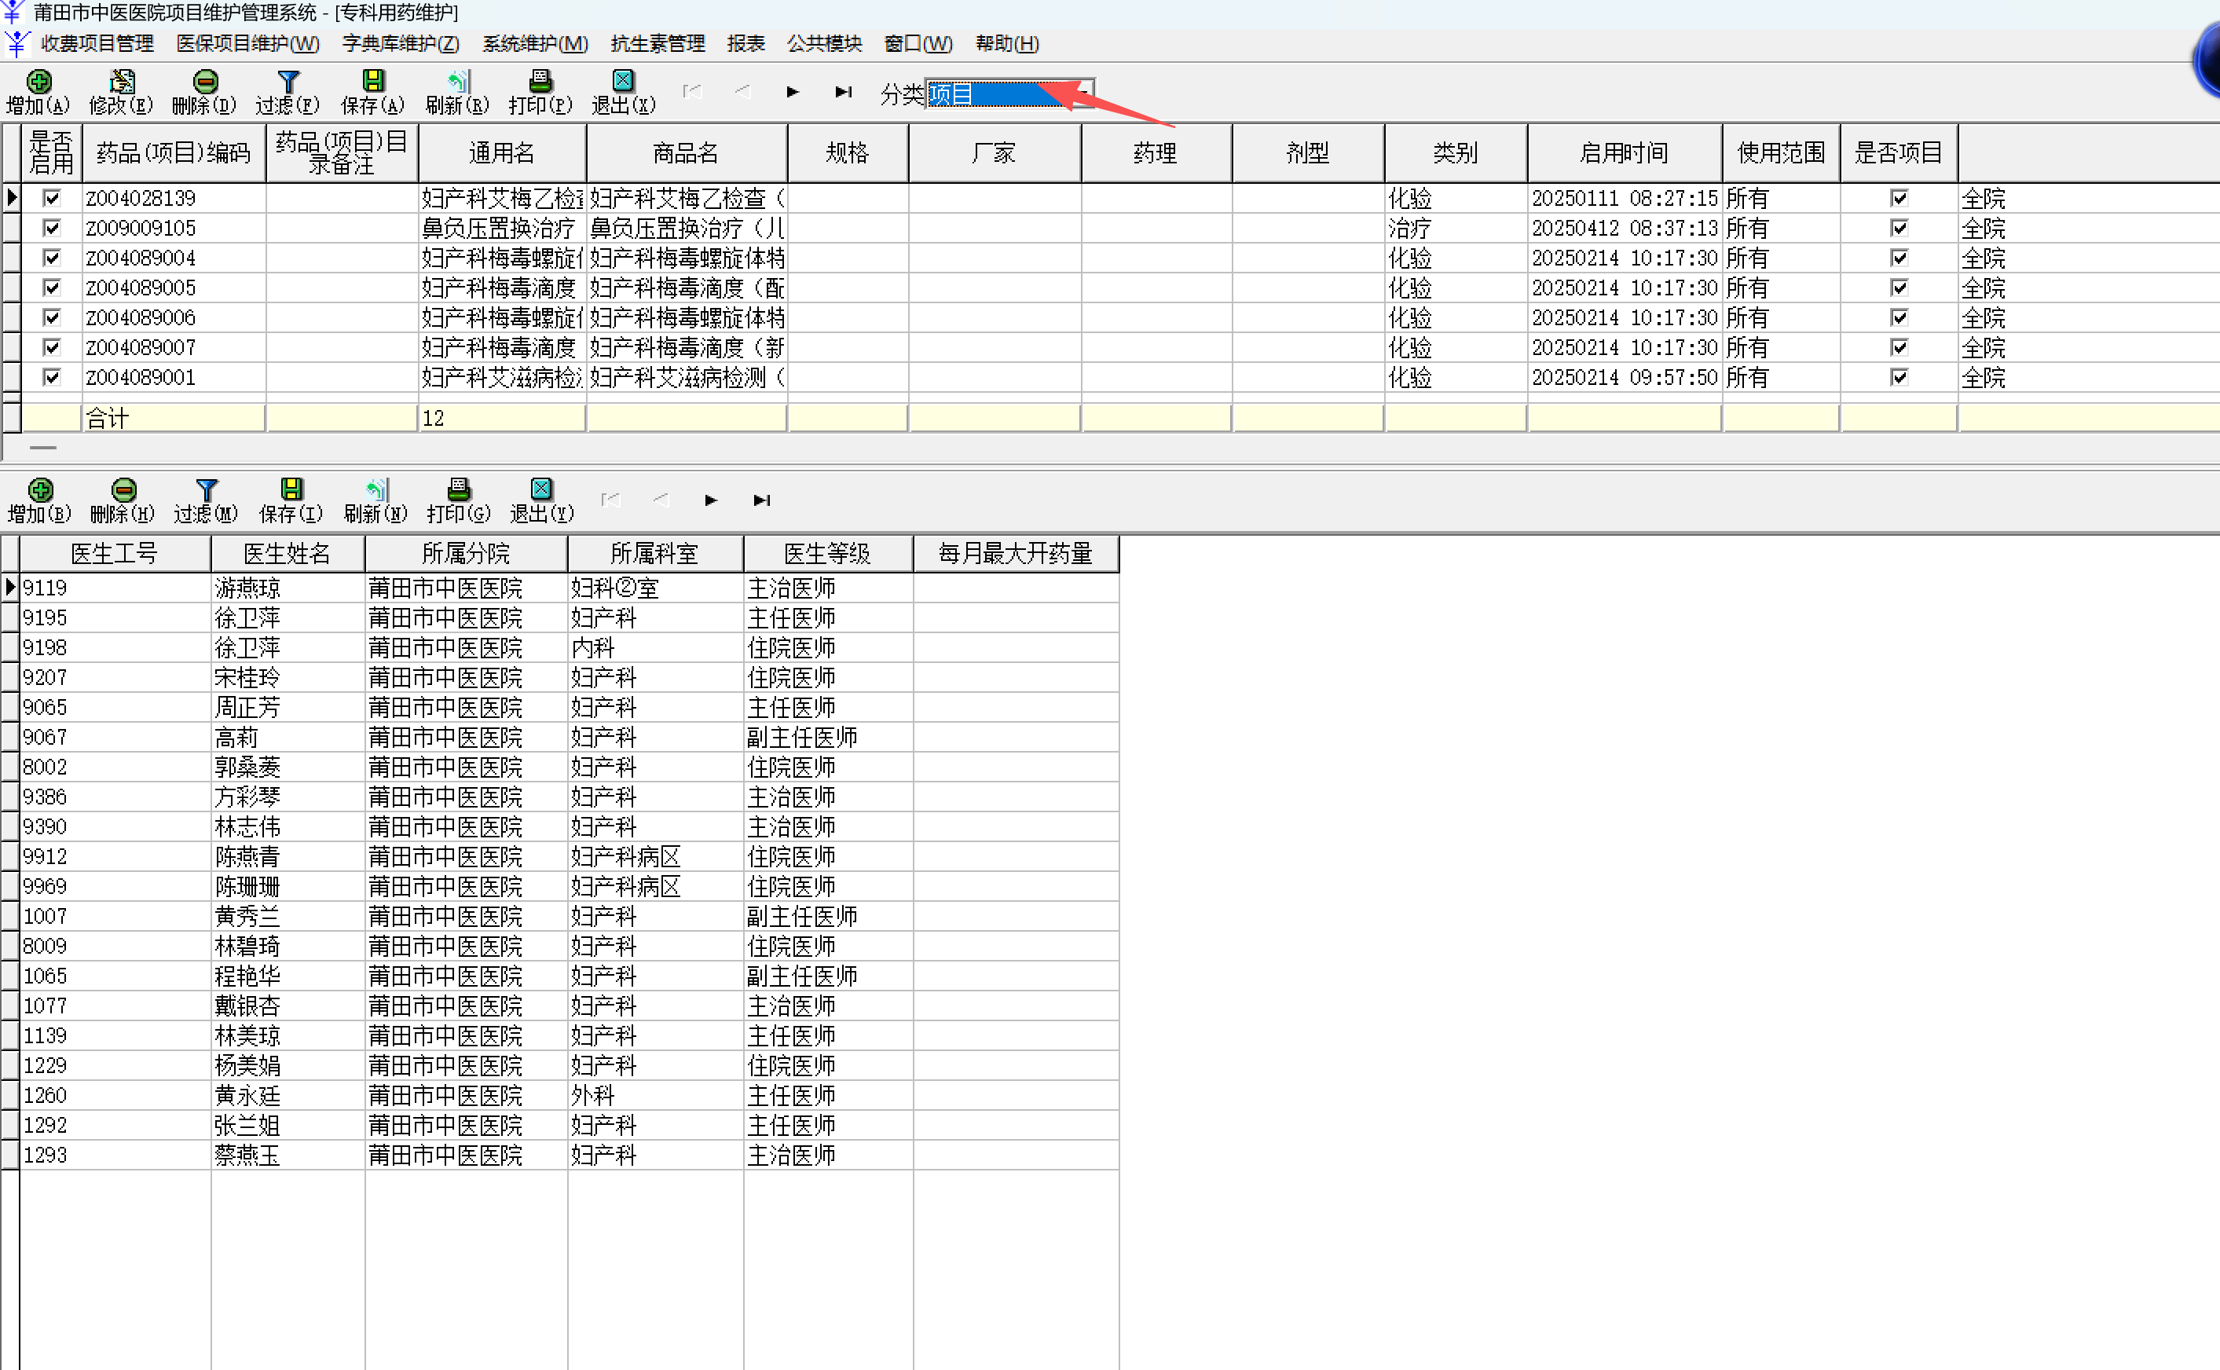Image resolution: width=2220 pixels, height=1370 pixels.
Task: Sort by 医生等级 column header
Action: (x=826, y=554)
